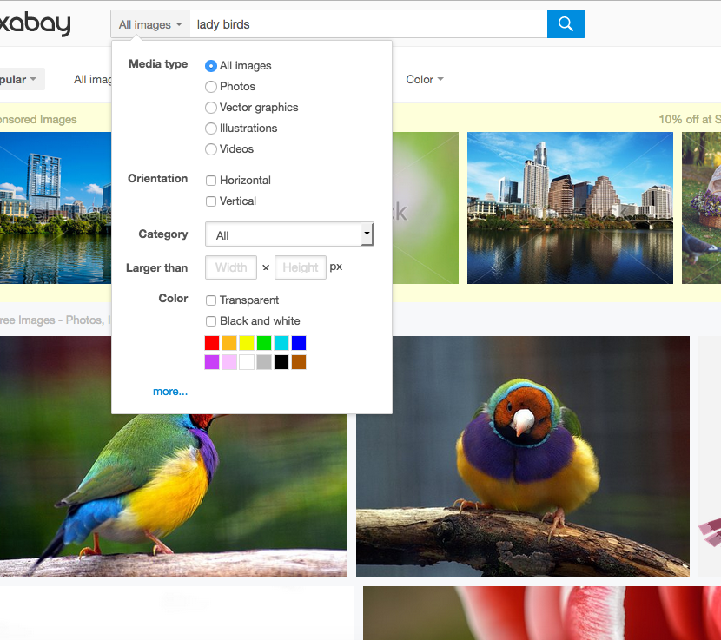
Task: Select Videos media type
Action: [x=210, y=149]
